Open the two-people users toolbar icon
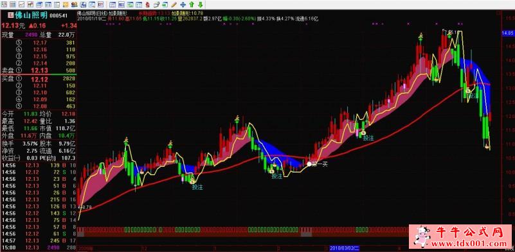 click(x=74, y=4)
